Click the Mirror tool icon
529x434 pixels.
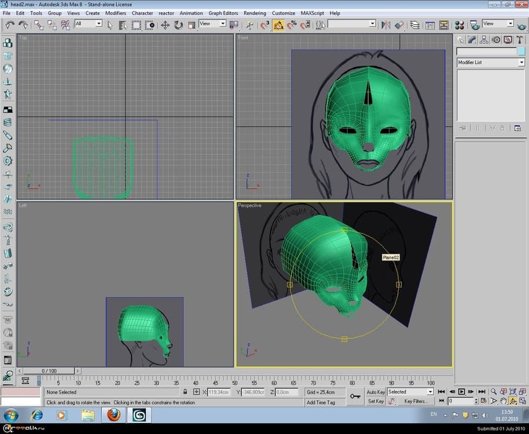pos(386,25)
